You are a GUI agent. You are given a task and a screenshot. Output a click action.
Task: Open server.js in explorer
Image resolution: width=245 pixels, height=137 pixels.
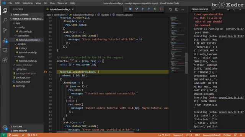20,86
